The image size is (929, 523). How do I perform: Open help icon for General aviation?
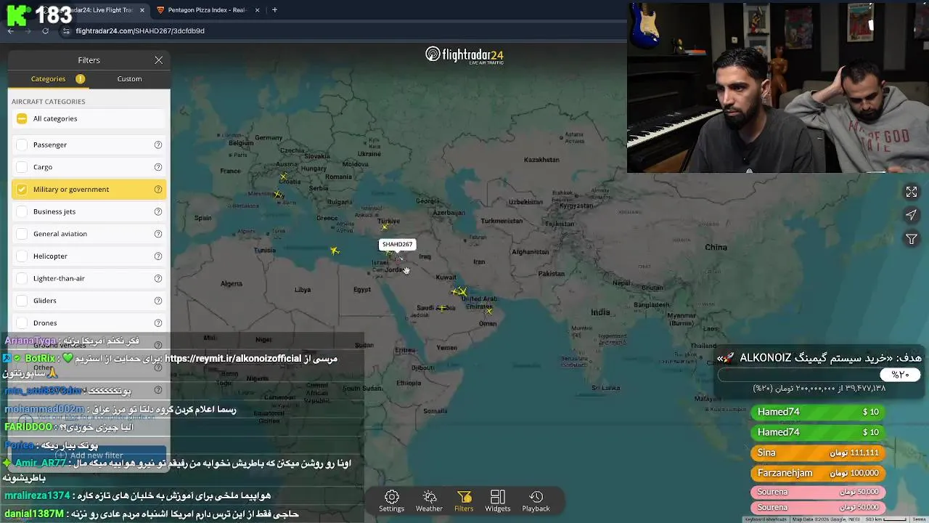point(157,234)
